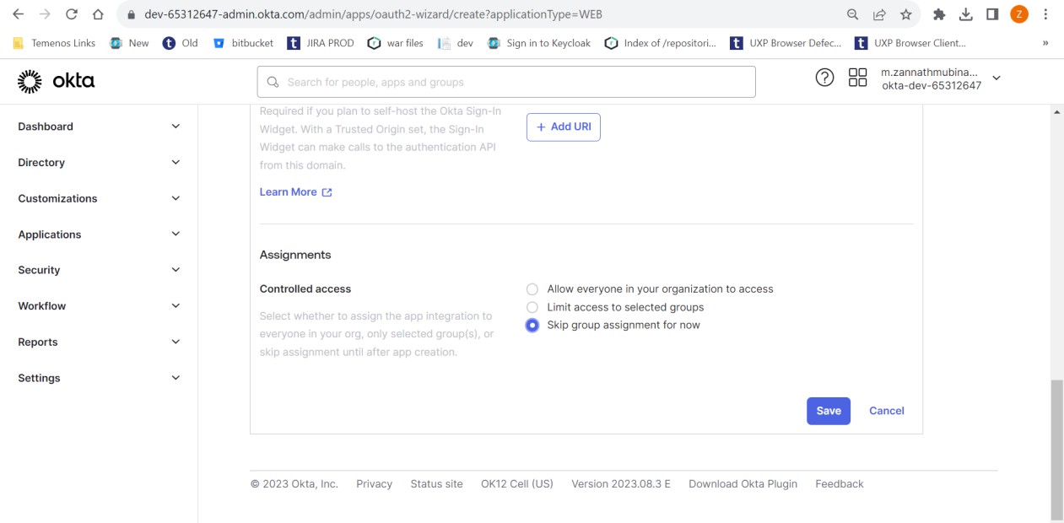Screen dimensions: 1064x523
Task: Click the Save button
Action: click(x=828, y=411)
